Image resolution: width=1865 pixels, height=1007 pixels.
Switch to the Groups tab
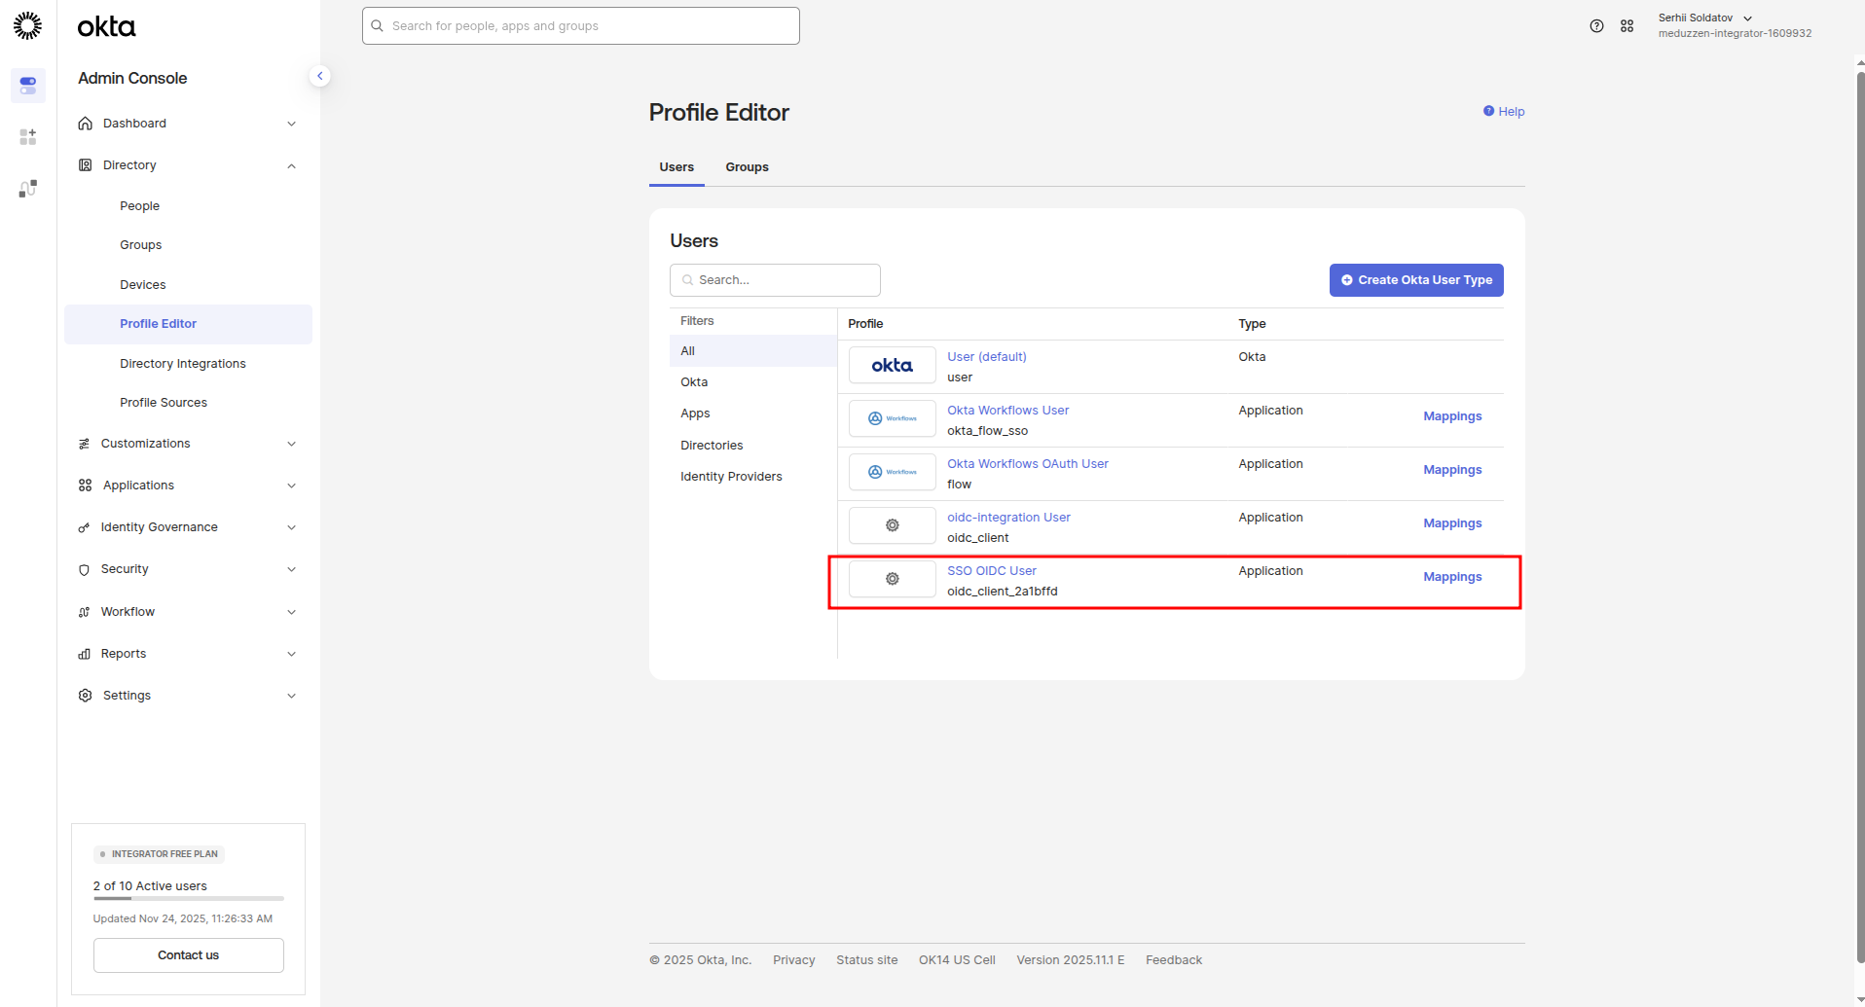pyautogui.click(x=747, y=167)
